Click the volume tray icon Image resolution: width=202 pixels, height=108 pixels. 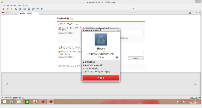[x=178, y=102]
